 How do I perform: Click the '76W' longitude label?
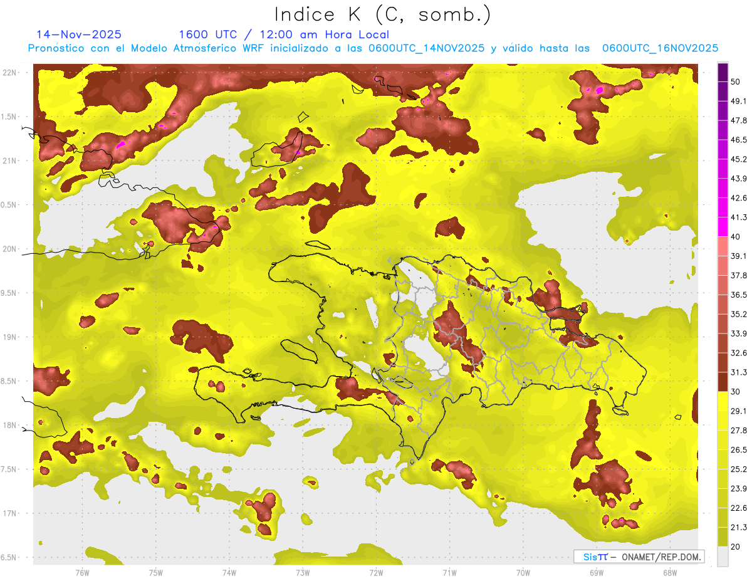point(82,573)
